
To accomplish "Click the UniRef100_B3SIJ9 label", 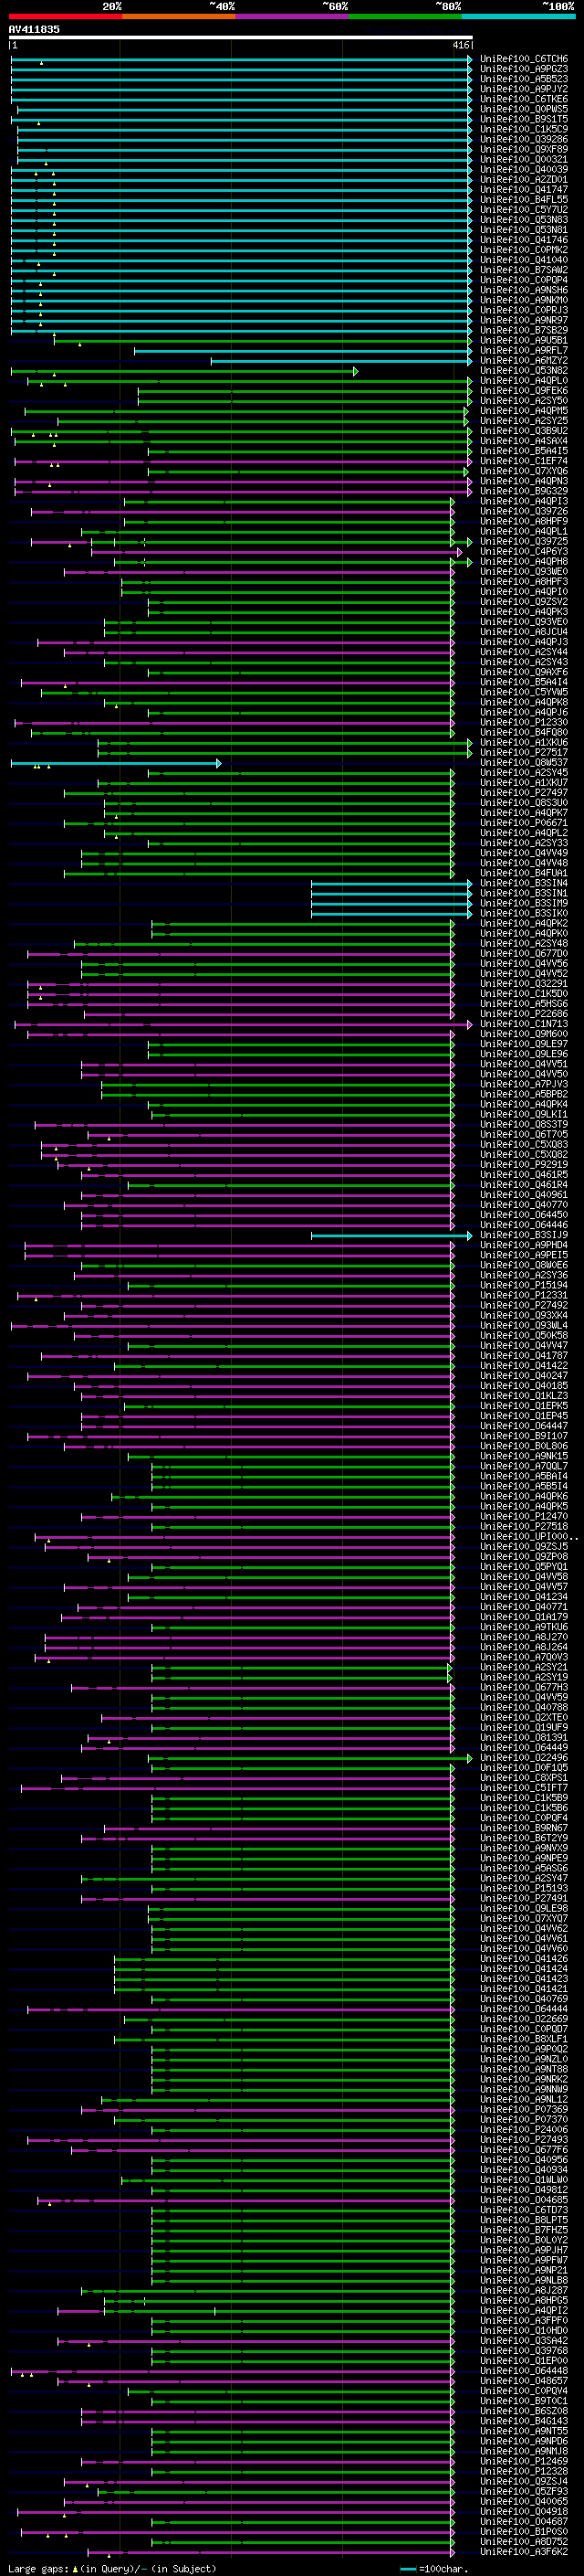I will coord(523,1236).
